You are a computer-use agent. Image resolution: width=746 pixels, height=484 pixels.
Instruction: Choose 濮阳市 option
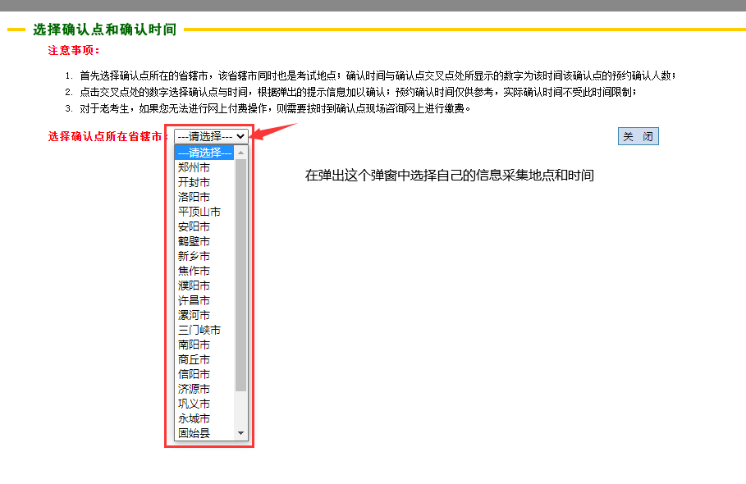coord(195,285)
